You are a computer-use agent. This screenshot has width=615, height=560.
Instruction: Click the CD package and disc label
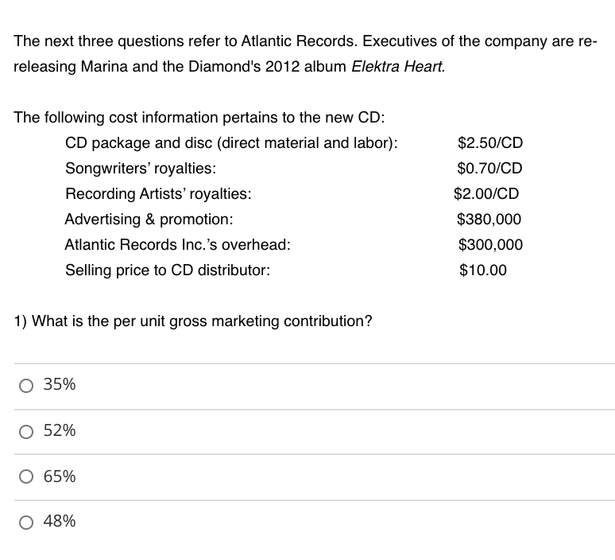point(231,143)
